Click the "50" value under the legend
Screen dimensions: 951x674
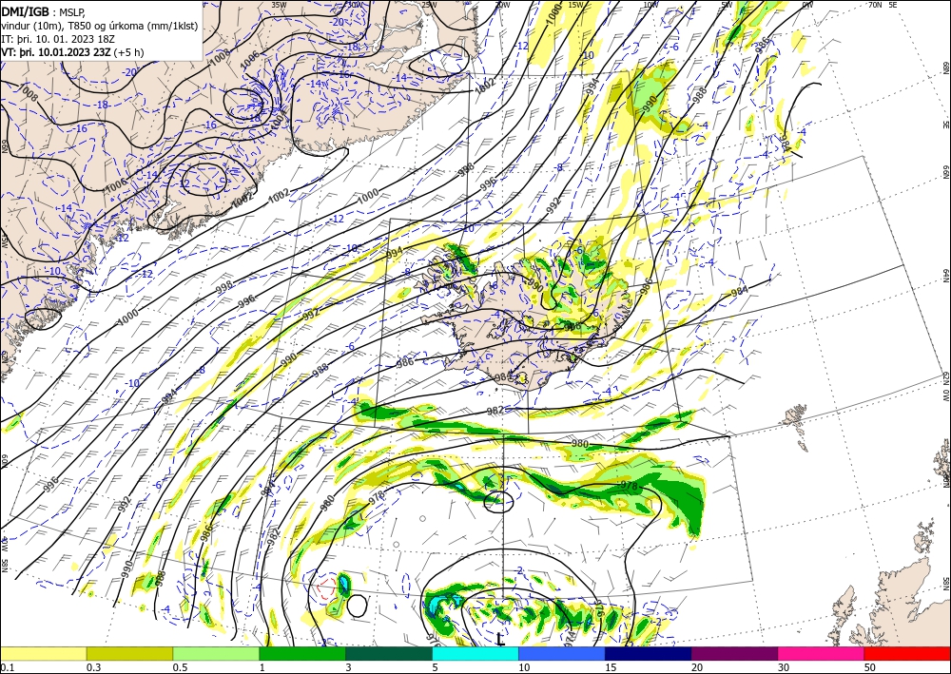point(870,666)
